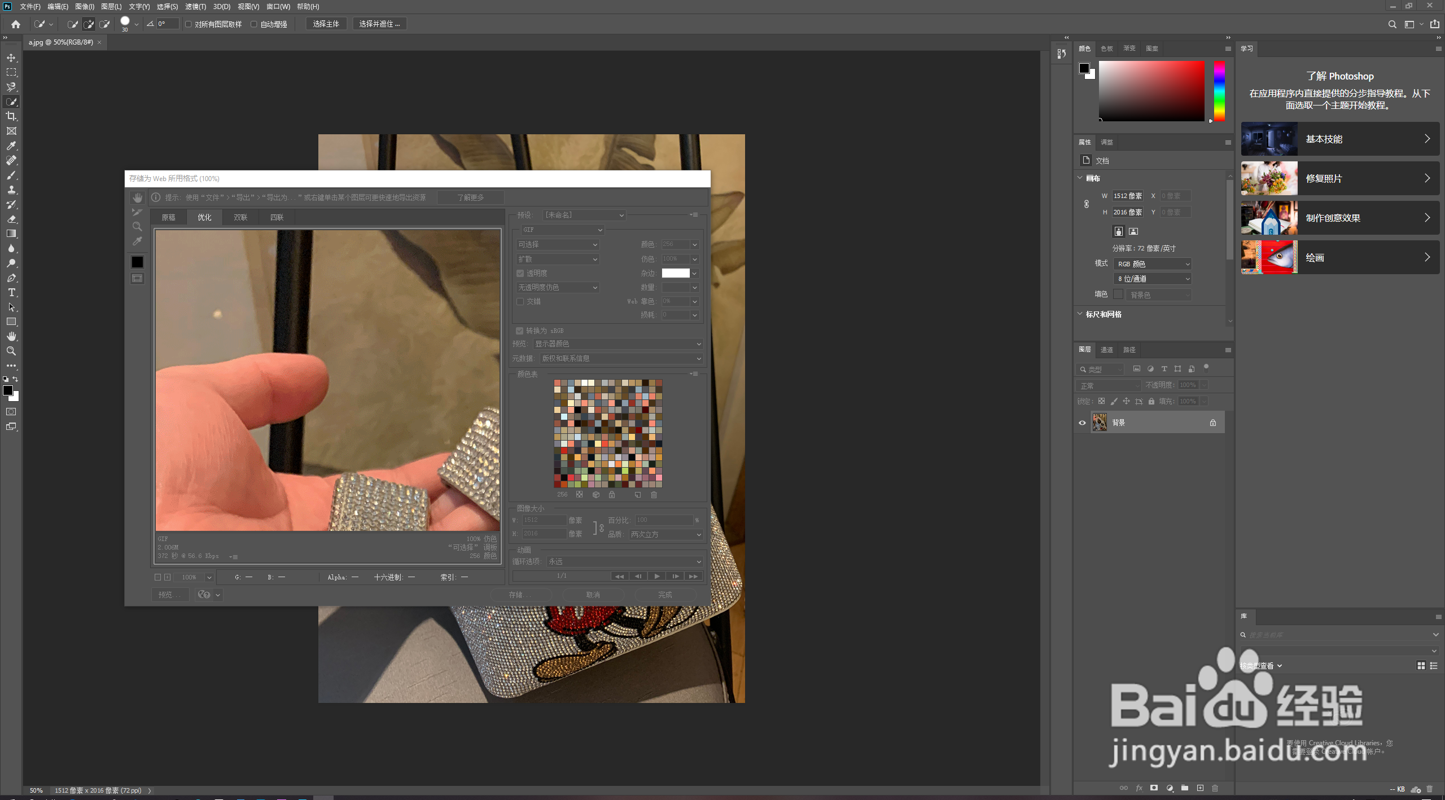Open the 滤镜(T) menu
Screen dimensions: 1445x800
tap(195, 6)
